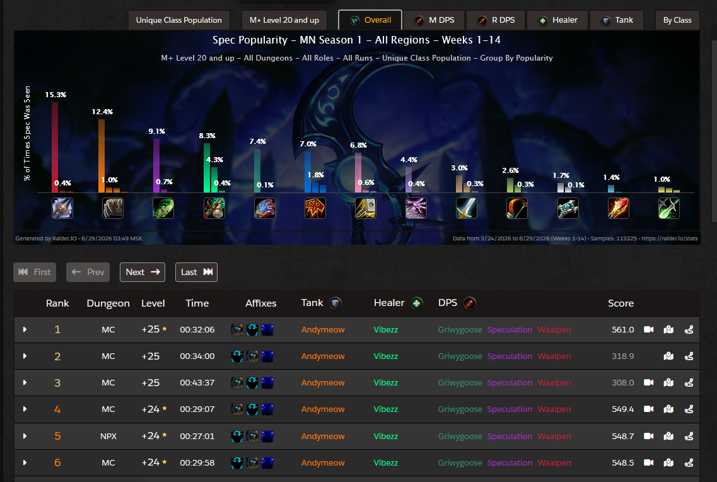Open video icon for rank 5 NPX run
This screenshot has height=482, width=717.
pyautogui.click(x=648, y=437)
